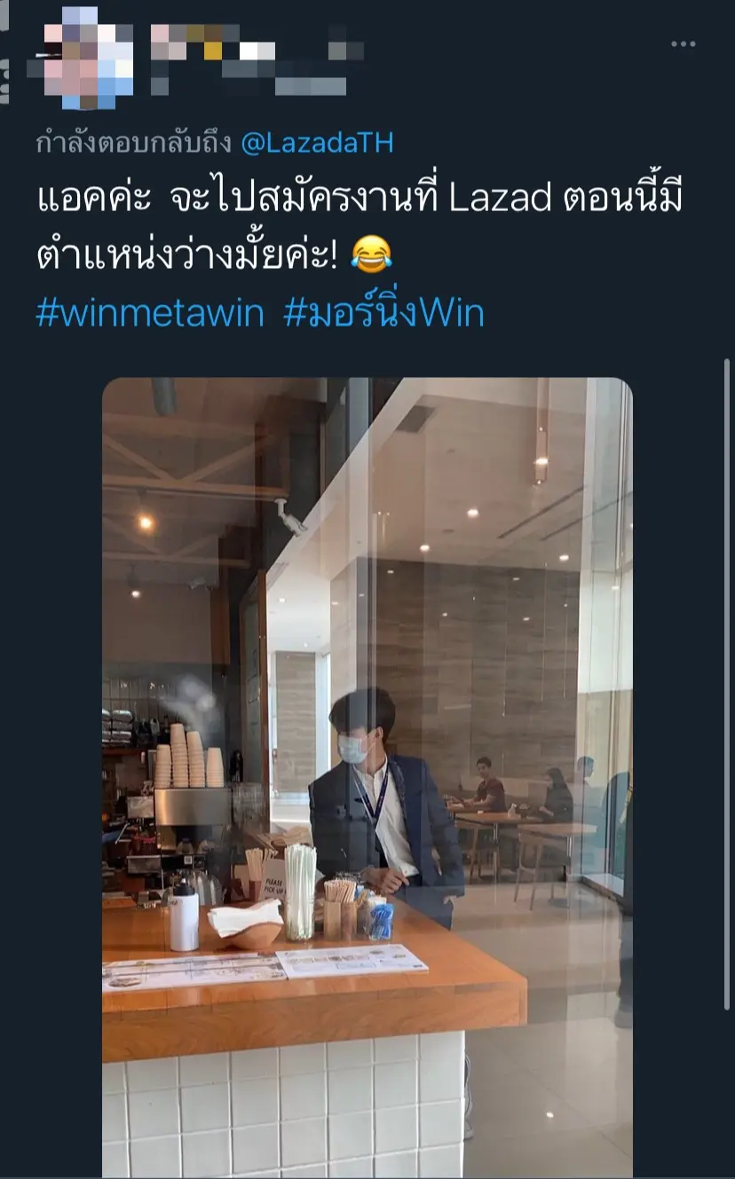Viewport: 735px width, 1179px height.
Task: Open the #winmetawin hashtag
Action: (150, 313)
